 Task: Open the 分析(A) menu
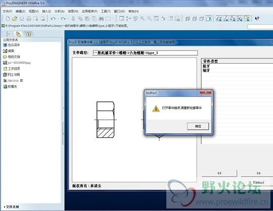click(x=59, y=11)
